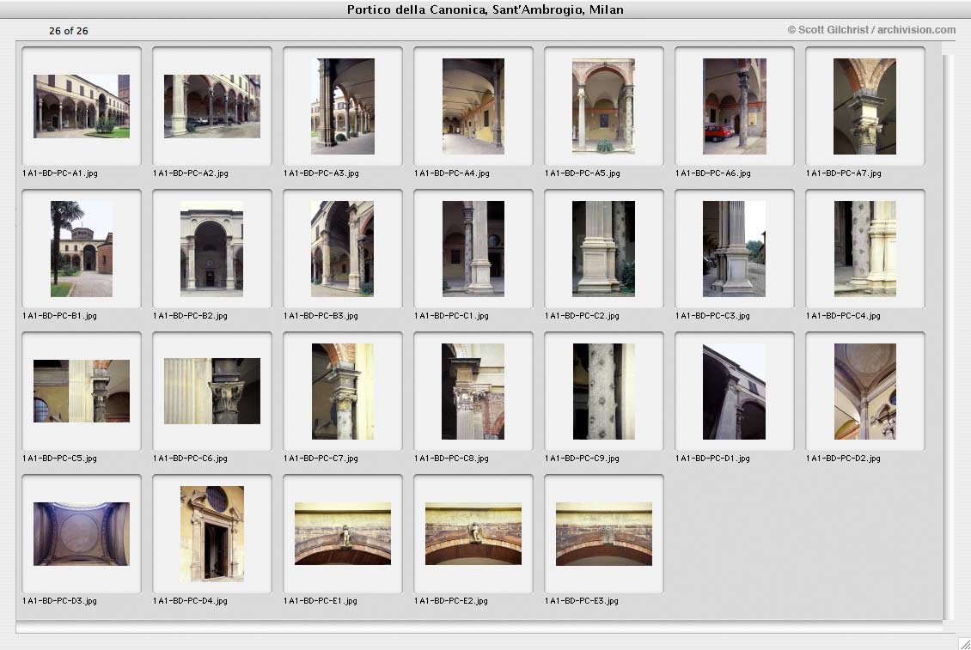Click the filename text "1A1-BD-PC-C3.jpg"
This screenshot has width=971, height=650.
click(x=712, y=316)
